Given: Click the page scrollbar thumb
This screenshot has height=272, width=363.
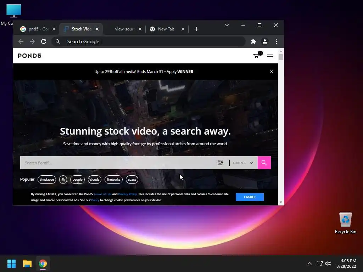Looking at the screenshot, I should pyautogui.click(x=281, y=57).
